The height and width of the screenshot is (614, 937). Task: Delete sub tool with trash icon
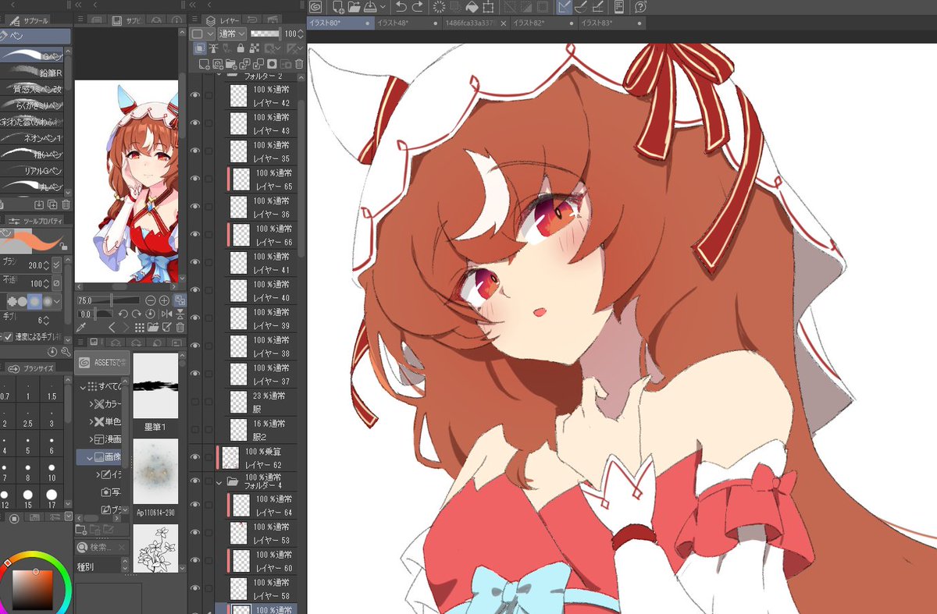tap(66, 204)
